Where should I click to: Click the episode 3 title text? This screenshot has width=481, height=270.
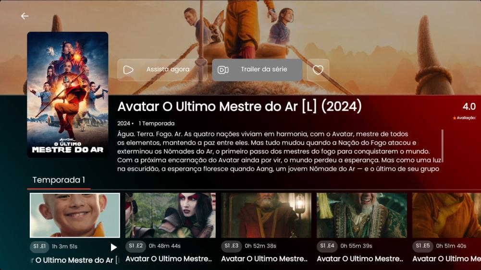(264, 259)
